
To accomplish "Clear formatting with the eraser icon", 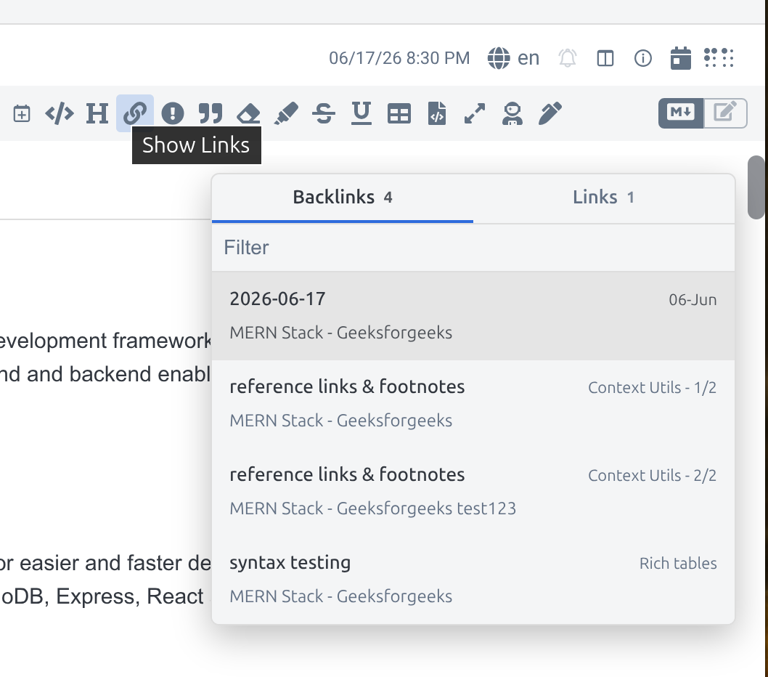I will (x=248, y=114).
